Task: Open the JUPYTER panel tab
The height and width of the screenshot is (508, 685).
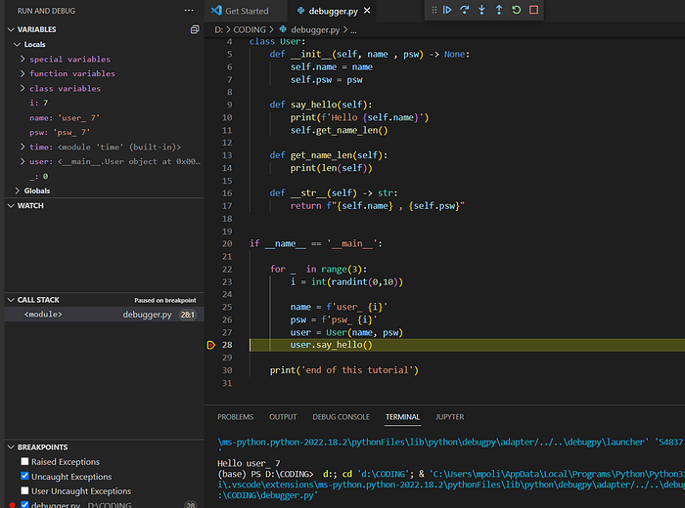Action: pyautogui.click(x=449, y=417)
